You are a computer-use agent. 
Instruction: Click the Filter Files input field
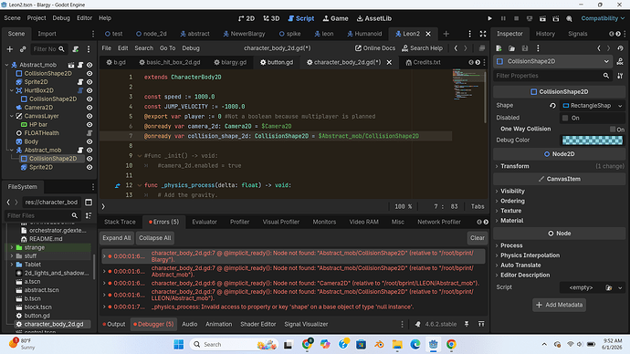coord(42,215)
